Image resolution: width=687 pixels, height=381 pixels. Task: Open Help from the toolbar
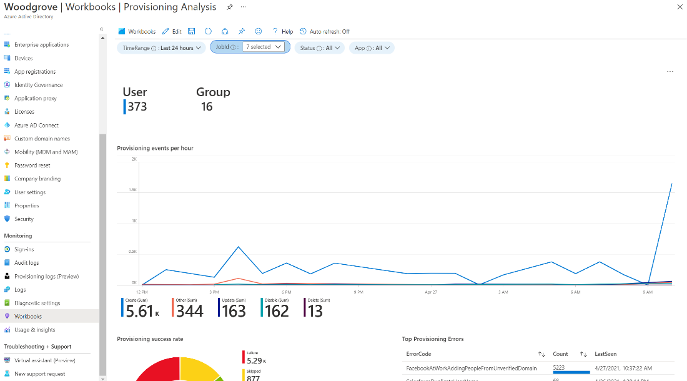pyautogui.click(x=282, y=31)
